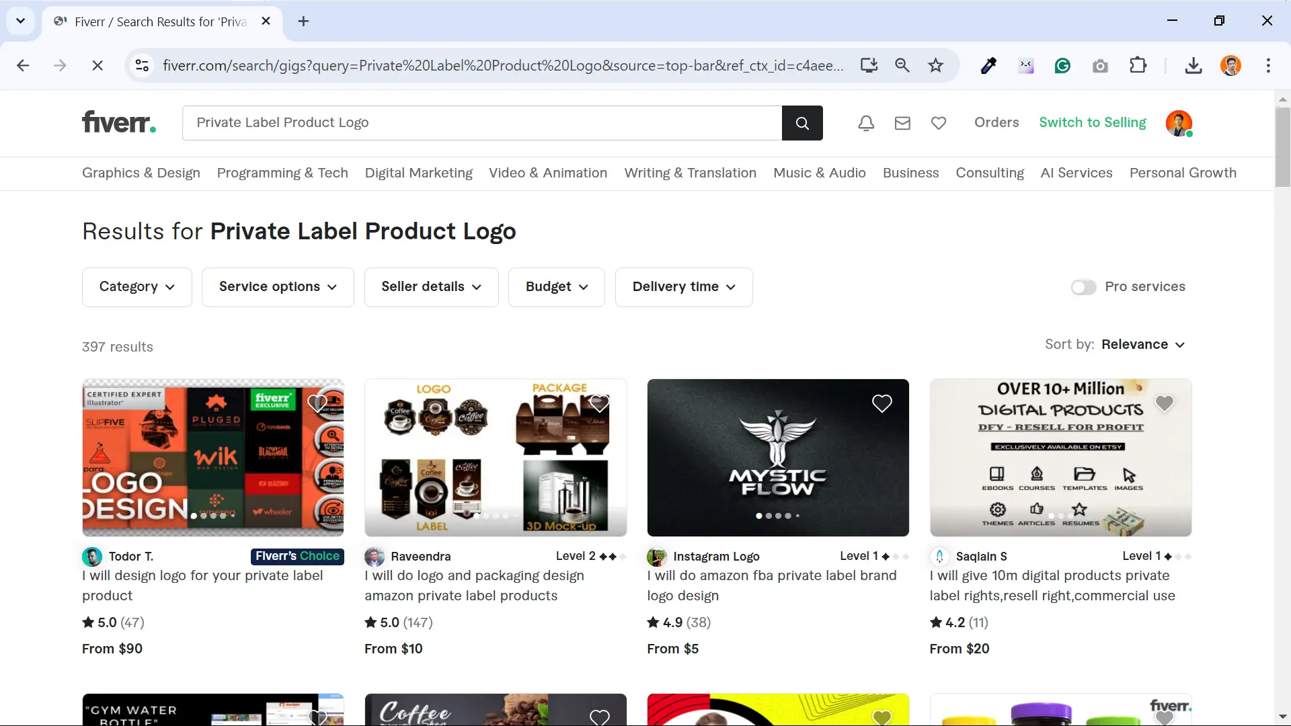
Task: Click the browser address bar URL
Action: tap(502, 65)
